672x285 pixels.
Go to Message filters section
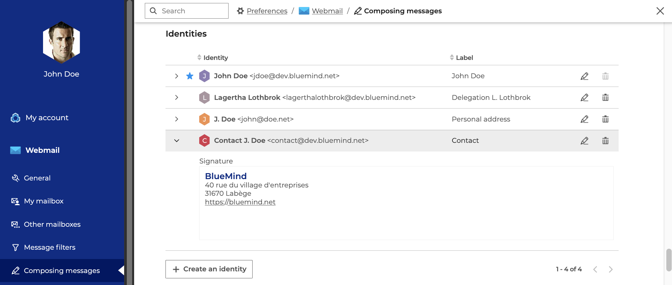[49, 247]
